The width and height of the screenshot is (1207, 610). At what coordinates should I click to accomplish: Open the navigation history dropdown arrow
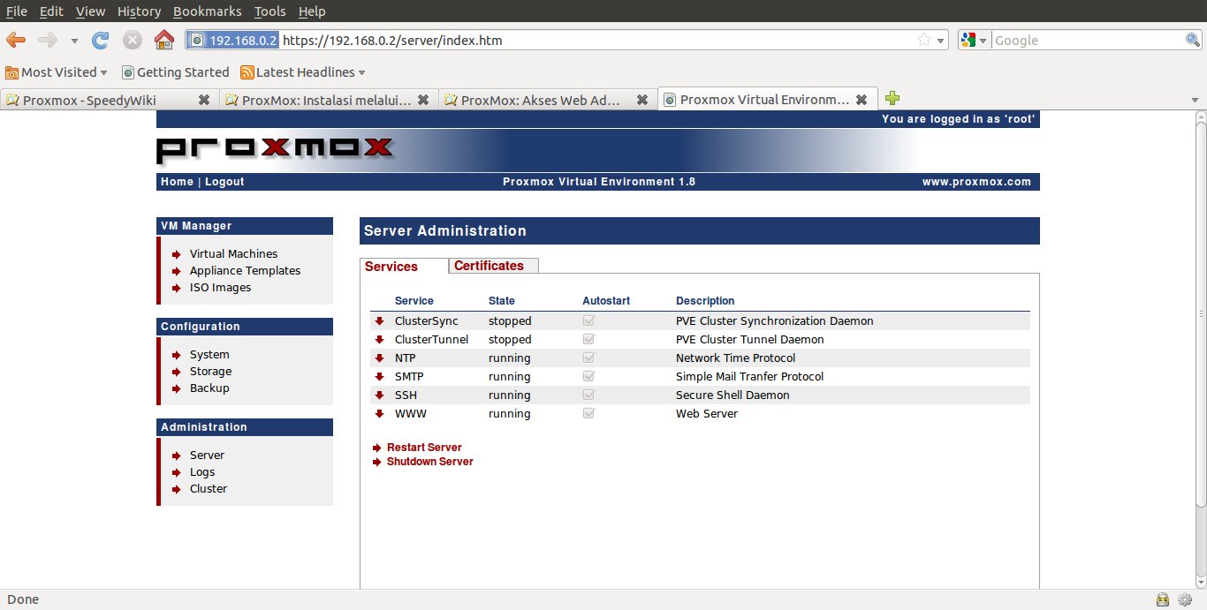coord(74,41)
